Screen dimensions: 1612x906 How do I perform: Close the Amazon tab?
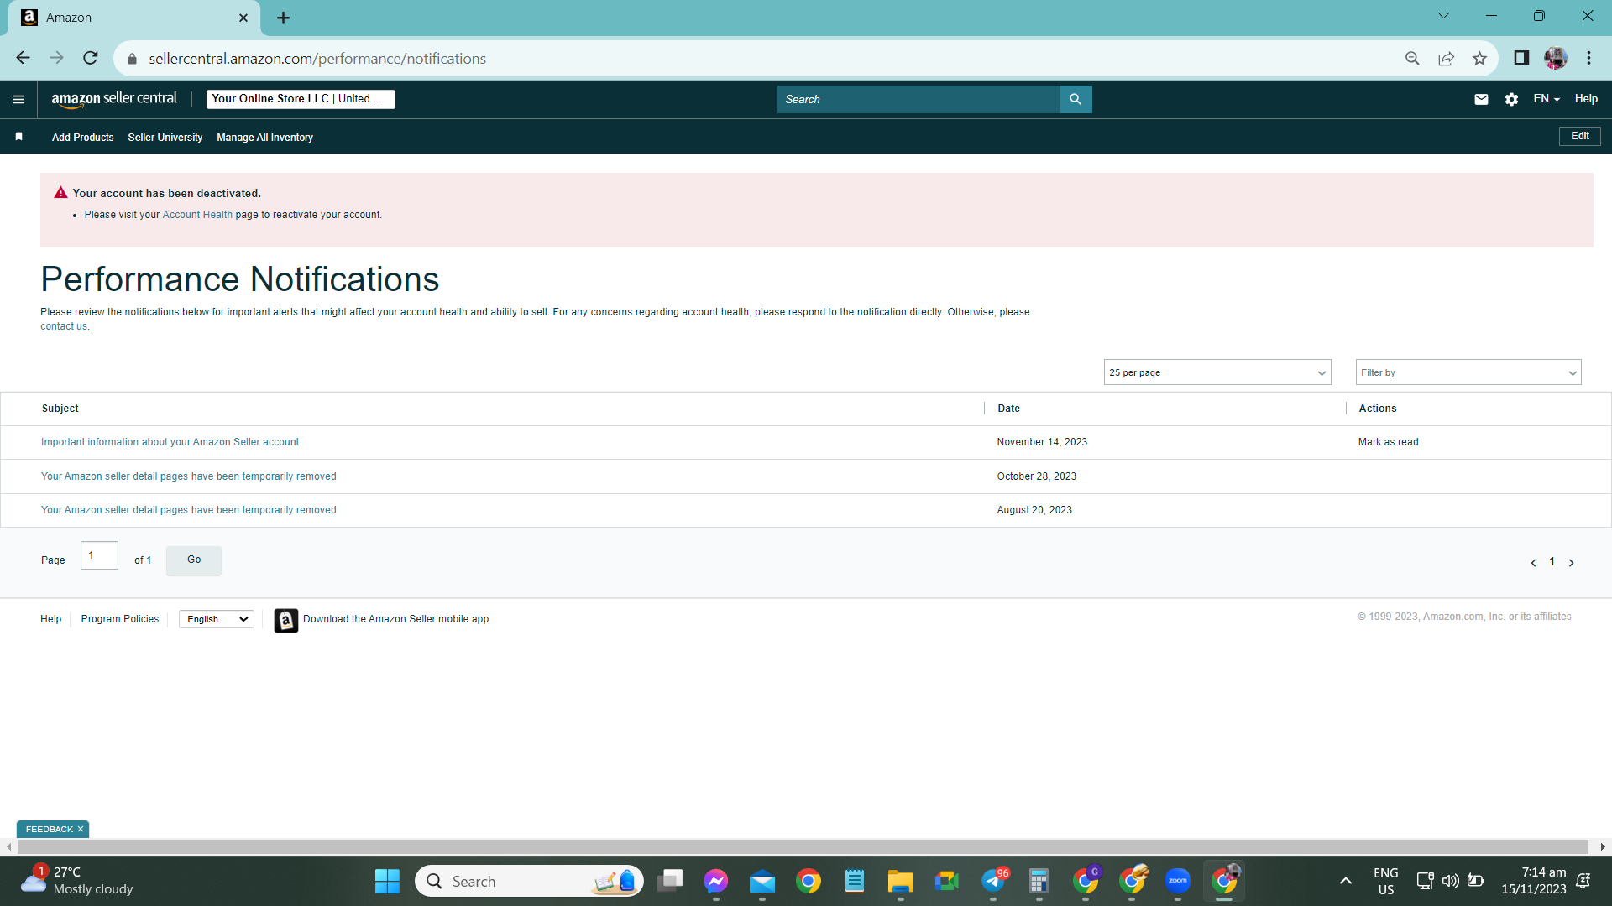coord(243,18)
